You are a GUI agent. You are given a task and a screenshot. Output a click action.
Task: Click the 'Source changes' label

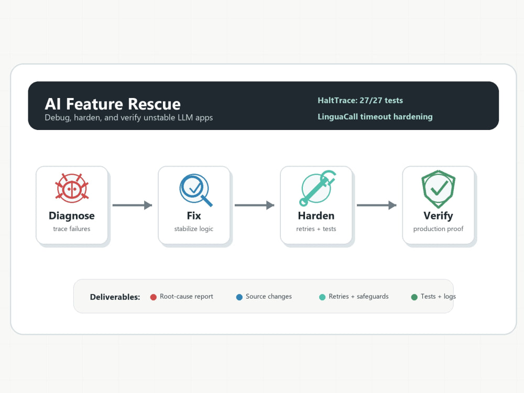[x=269, y=297]
